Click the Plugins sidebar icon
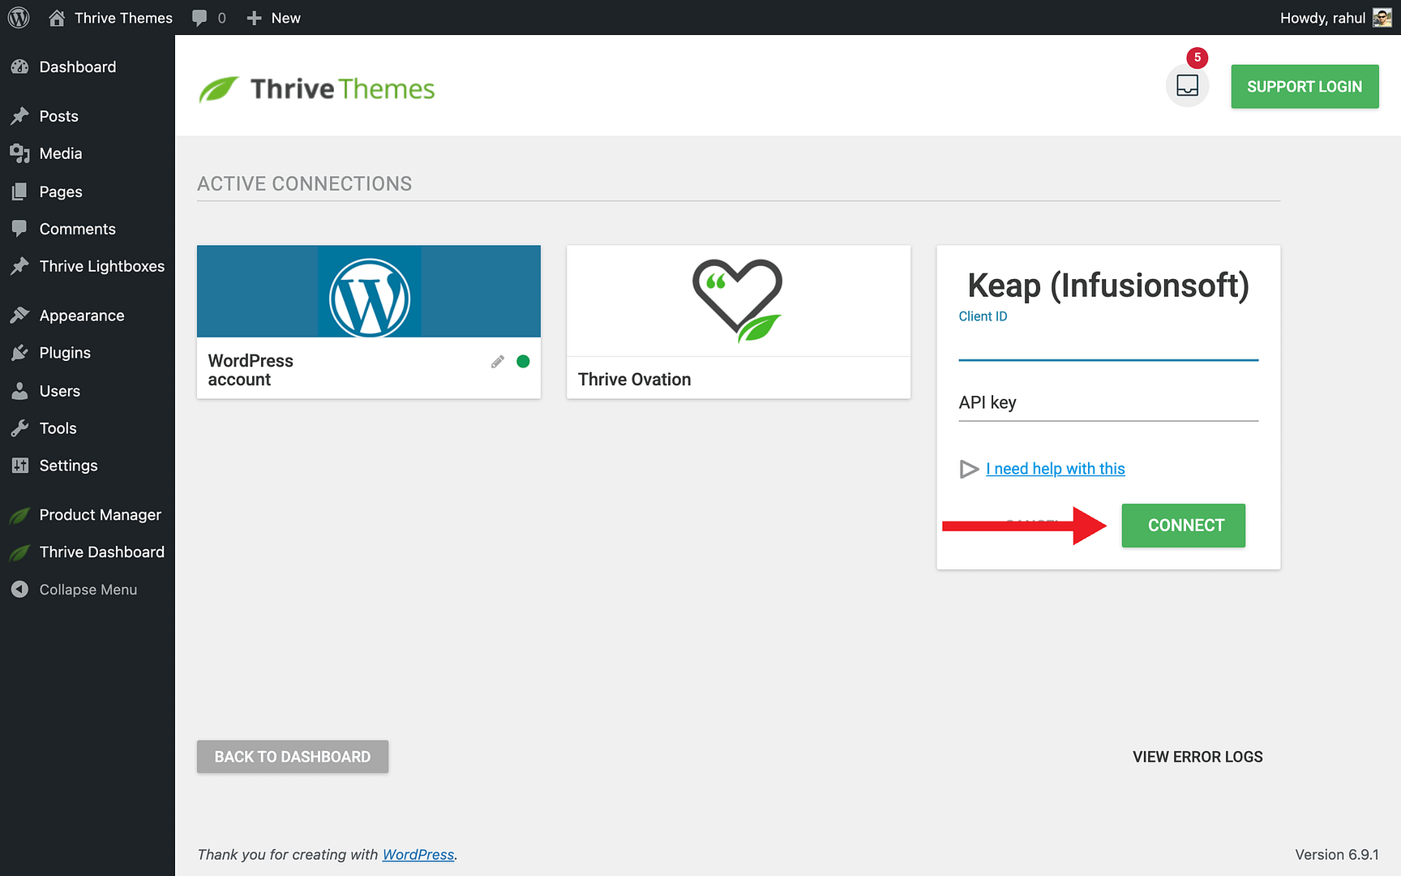This screenshot has height=876, width=1401. pos(20,353)
